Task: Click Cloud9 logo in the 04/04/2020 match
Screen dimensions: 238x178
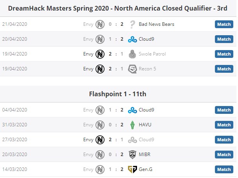Action: pyautogui.click(x=132, y=110)
